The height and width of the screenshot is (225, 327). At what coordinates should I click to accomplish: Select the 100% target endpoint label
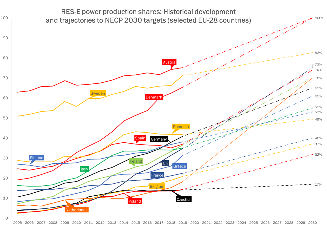click(319, 18)
